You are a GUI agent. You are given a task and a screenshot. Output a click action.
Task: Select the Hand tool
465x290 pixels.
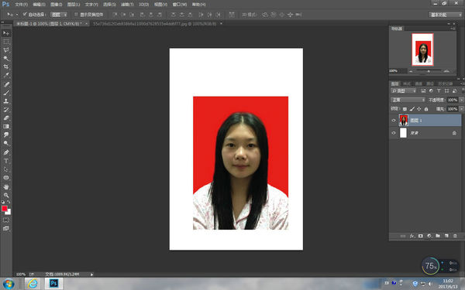point(6,186)
